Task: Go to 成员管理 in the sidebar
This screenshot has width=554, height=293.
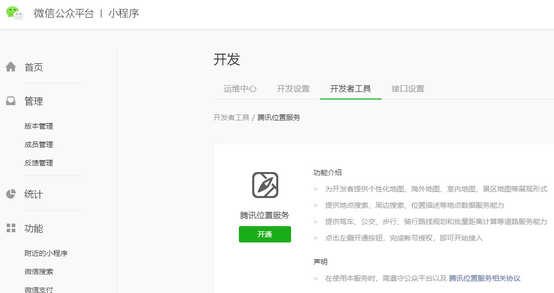Action: coord(39,144)
